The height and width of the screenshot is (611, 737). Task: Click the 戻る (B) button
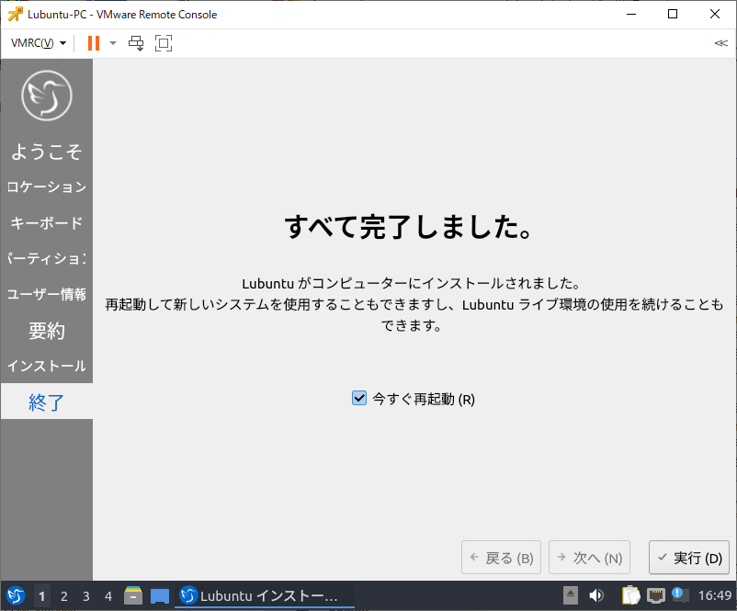(501, 558)
